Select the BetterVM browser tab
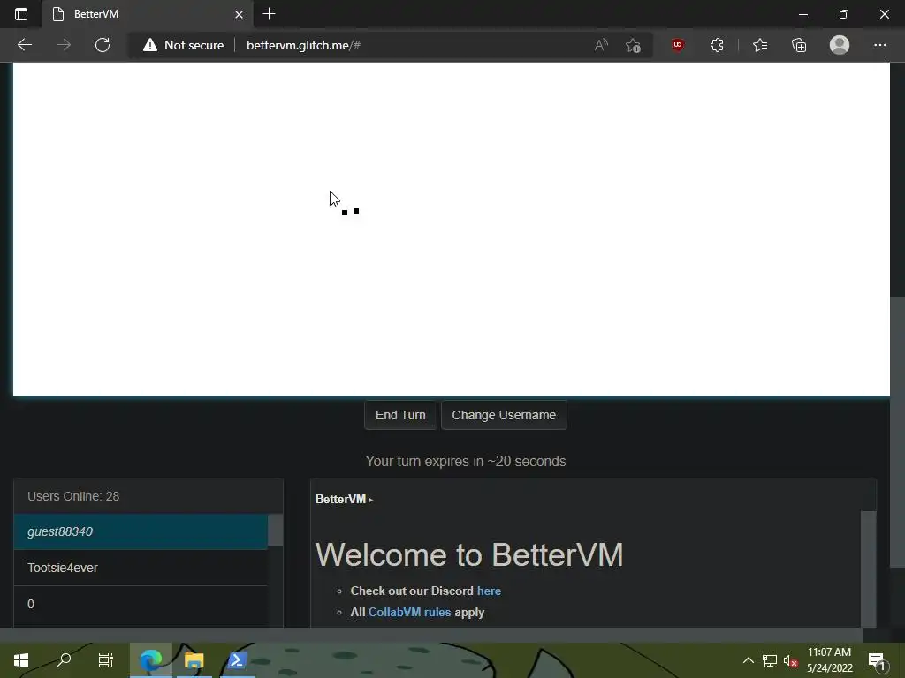The width and height of the screenshot is (905, 678). pyautogui.click(x=148, y=14)
